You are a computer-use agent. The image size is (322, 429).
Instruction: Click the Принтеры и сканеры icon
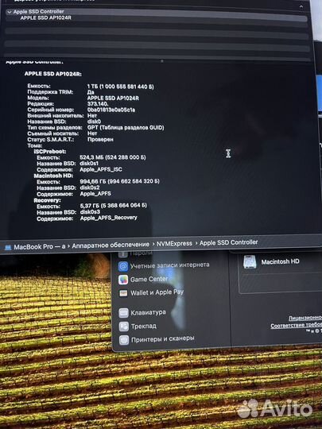click(x=124, y=340)
